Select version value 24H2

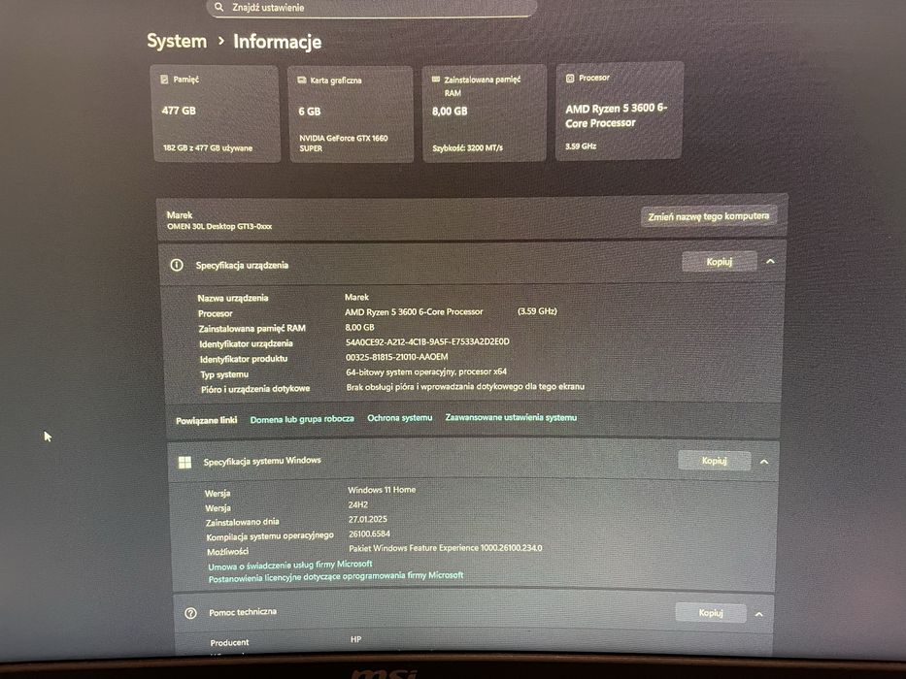[x=357, y=504]
